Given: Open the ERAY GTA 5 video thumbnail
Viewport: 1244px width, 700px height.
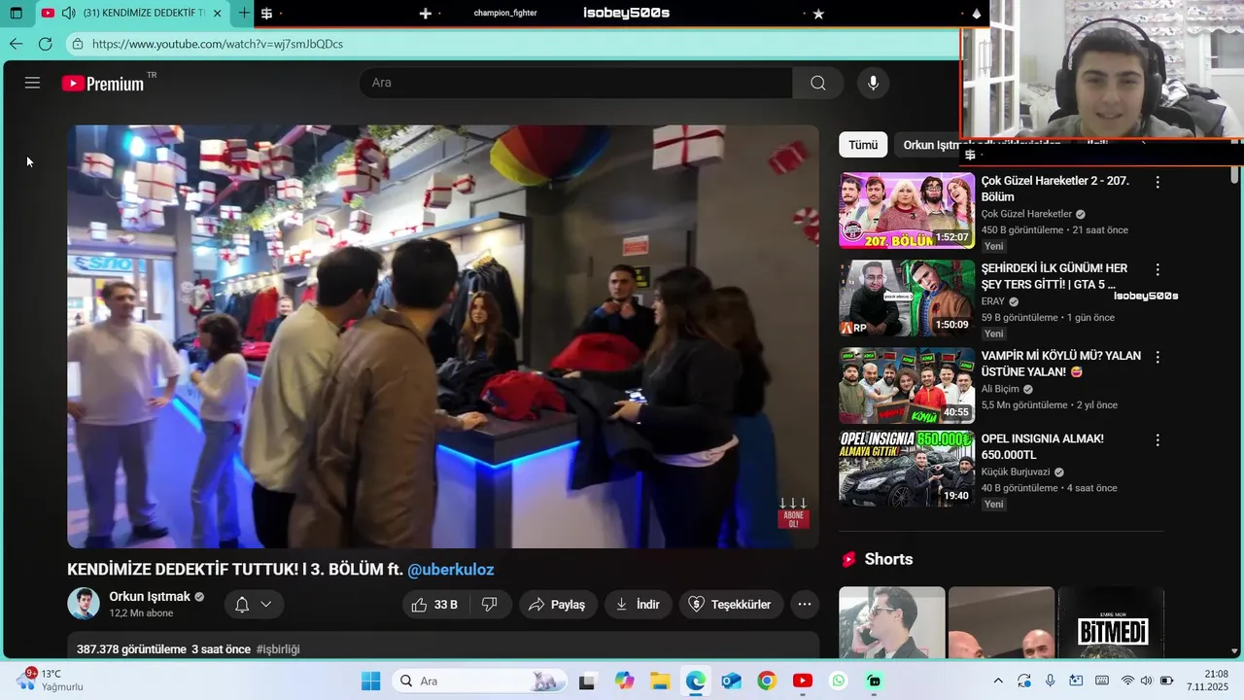Looking at the screenshot, I should (x=907, y=297).
